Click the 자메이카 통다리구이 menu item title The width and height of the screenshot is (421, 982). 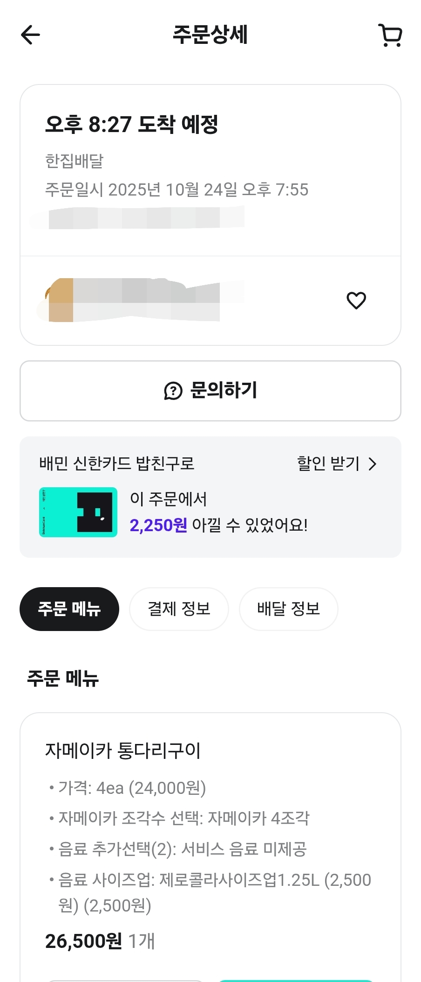coord(122,751)
